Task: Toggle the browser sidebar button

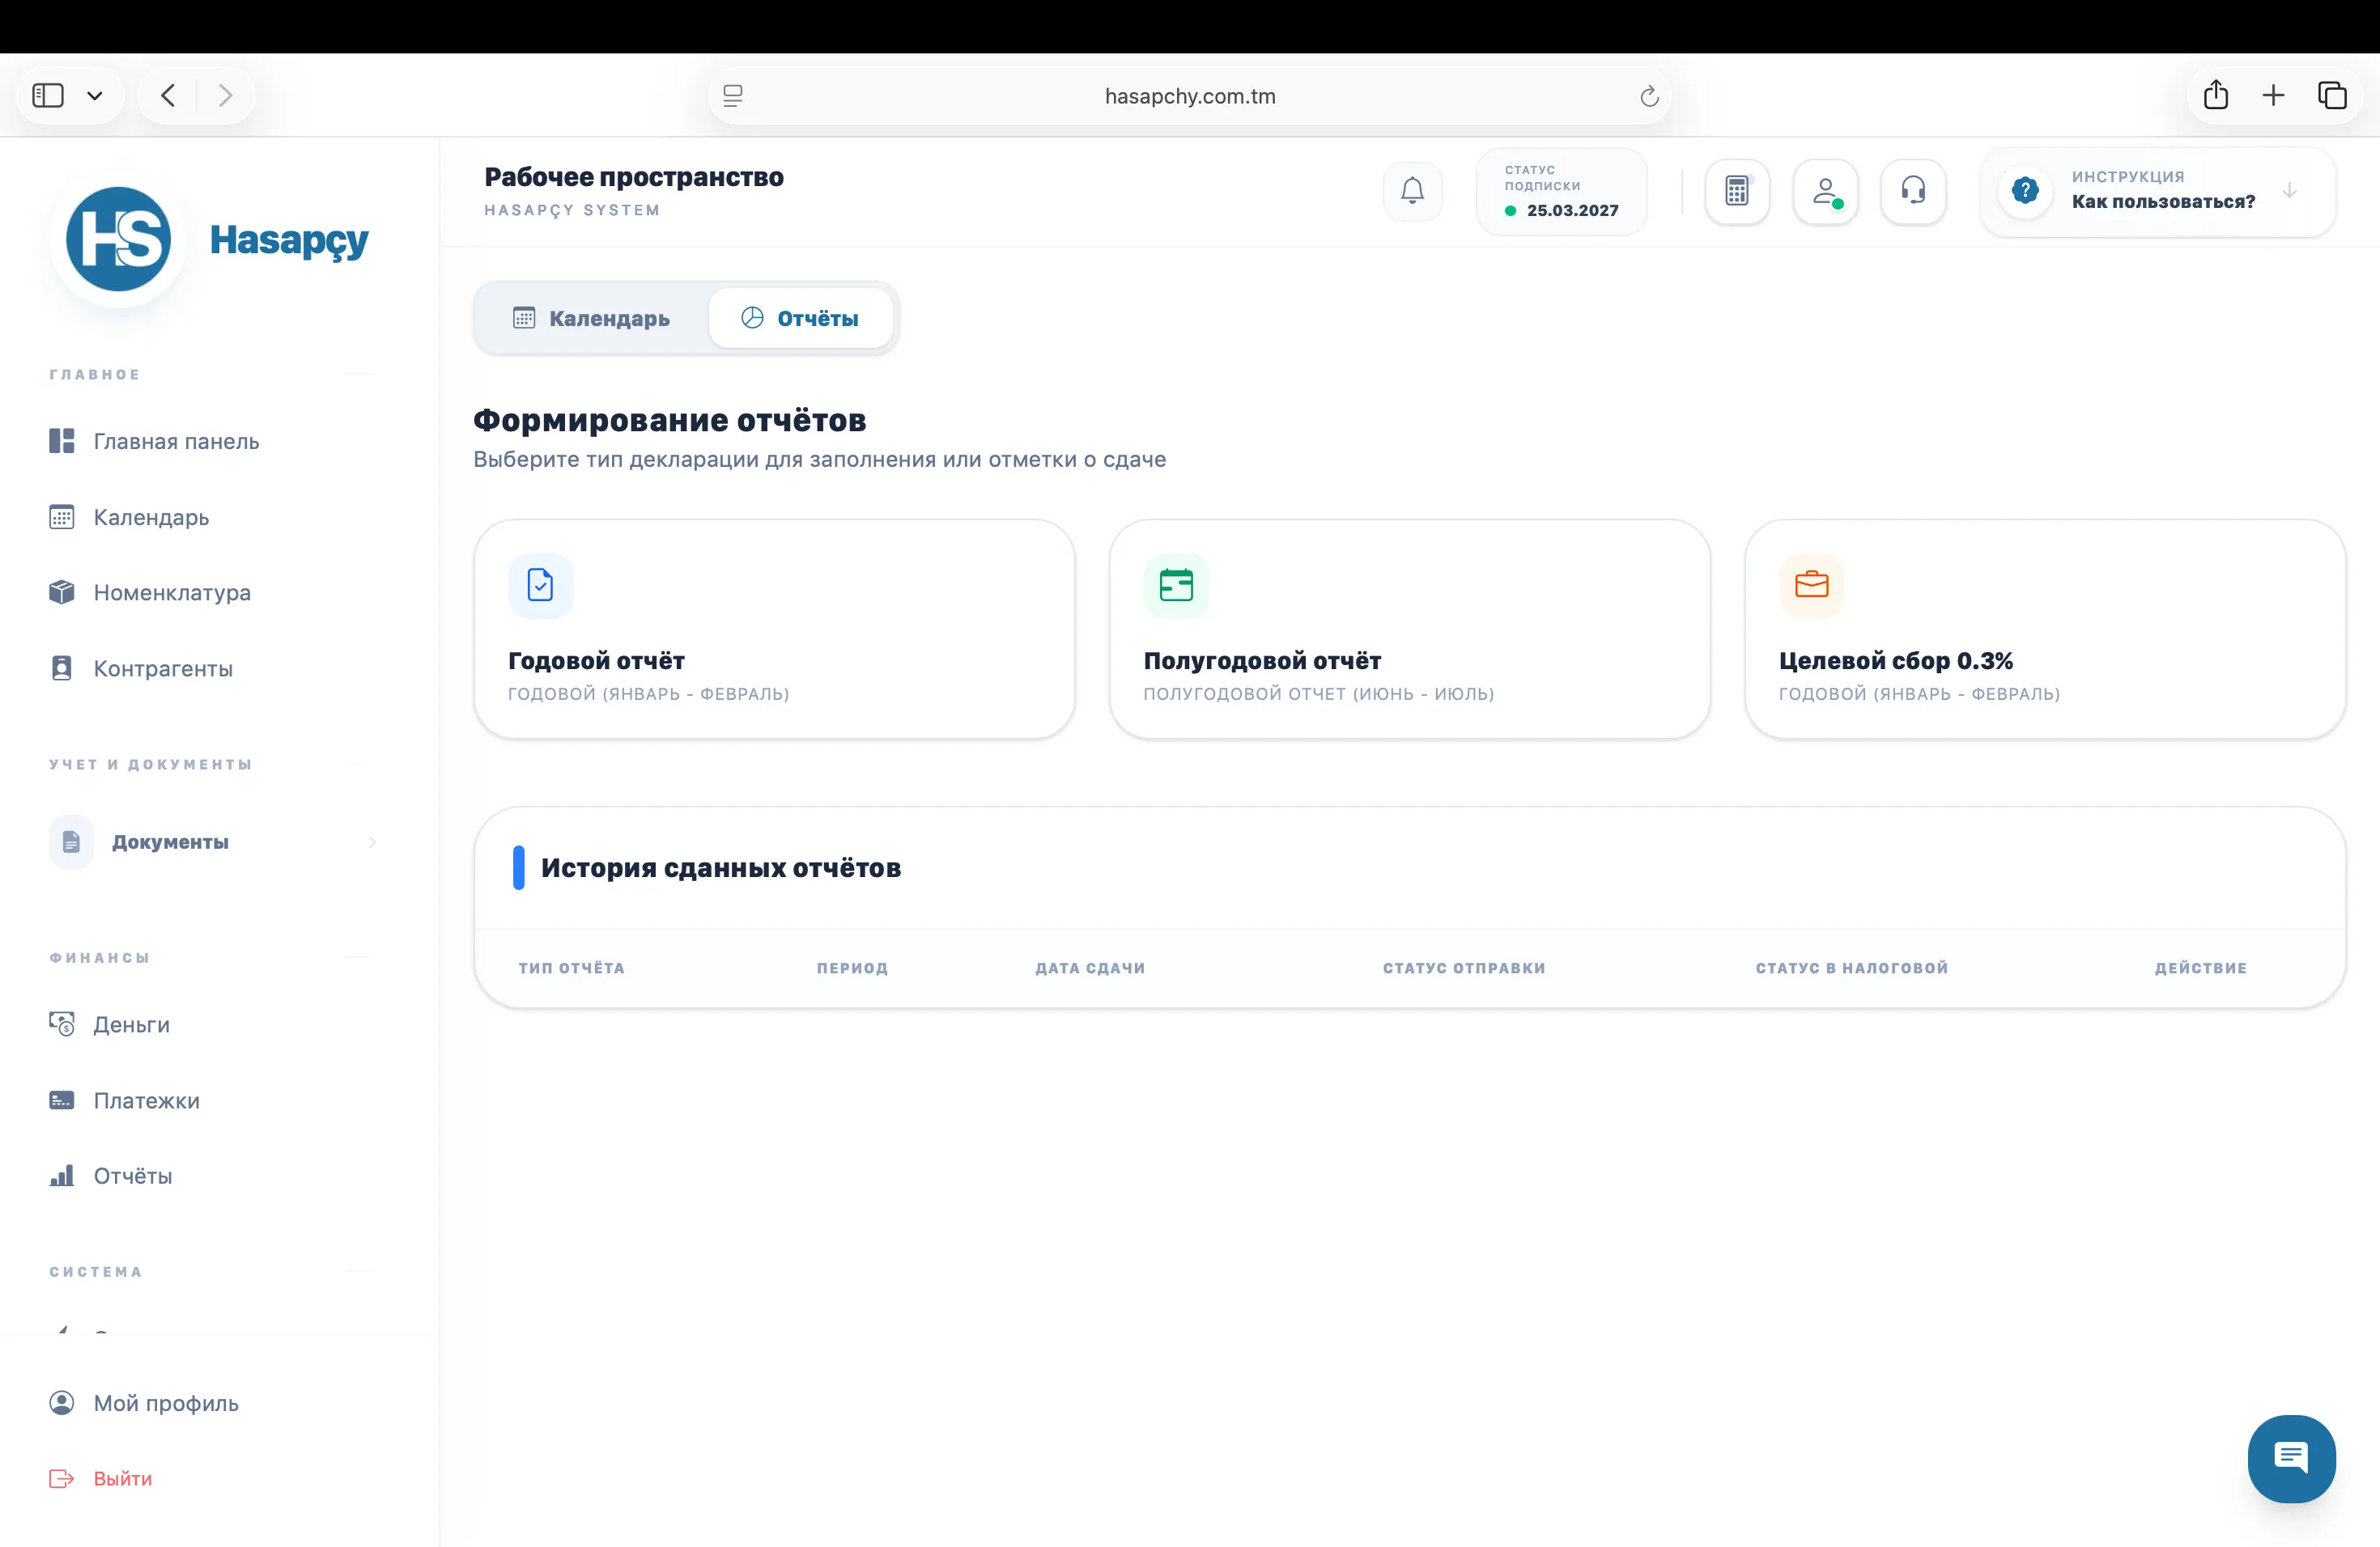Action: point(48,96)
